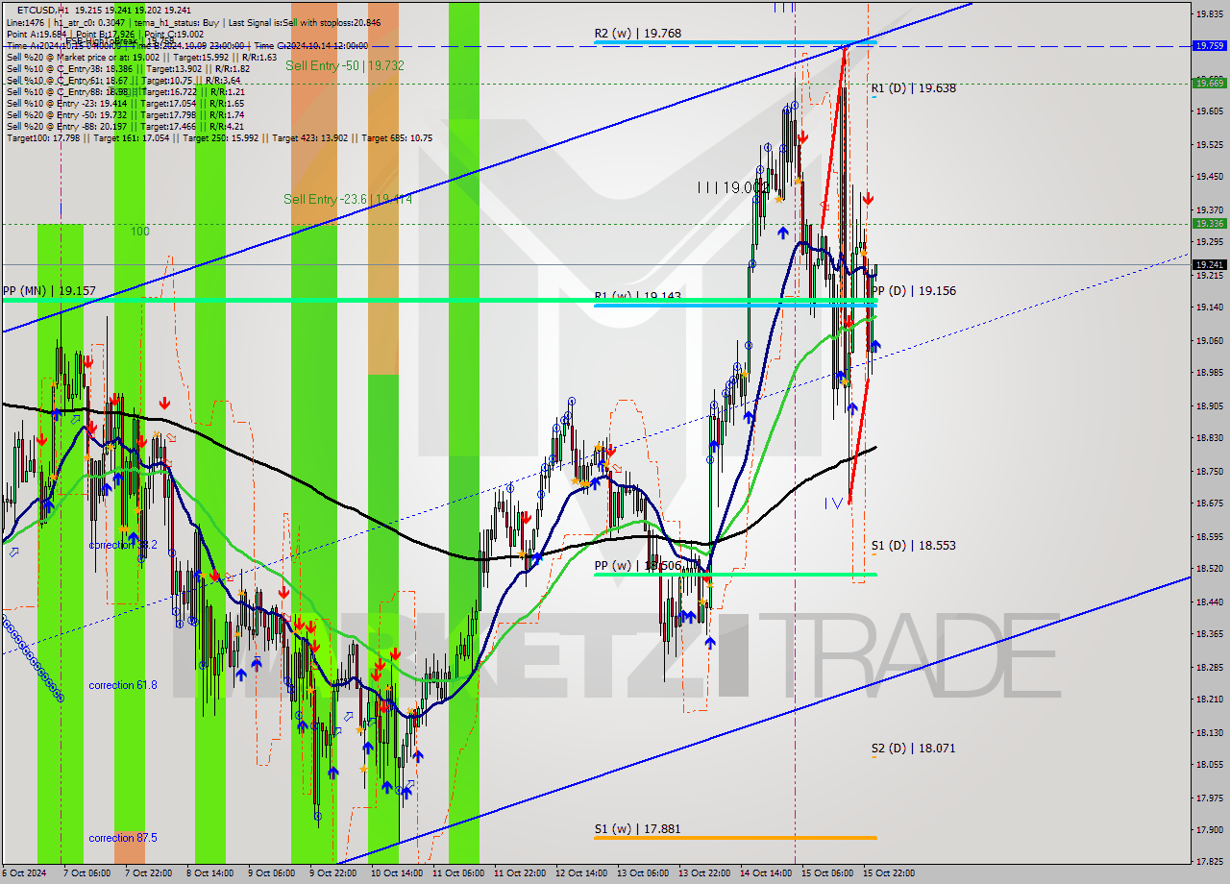
Task: Click the 'S2 (D) | 18.071' support label
Action: pos(913,749)
